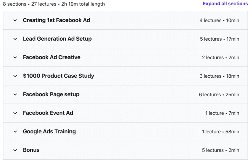Expand the Facebook Page setup chevron
250x161 pixels.
15,94
